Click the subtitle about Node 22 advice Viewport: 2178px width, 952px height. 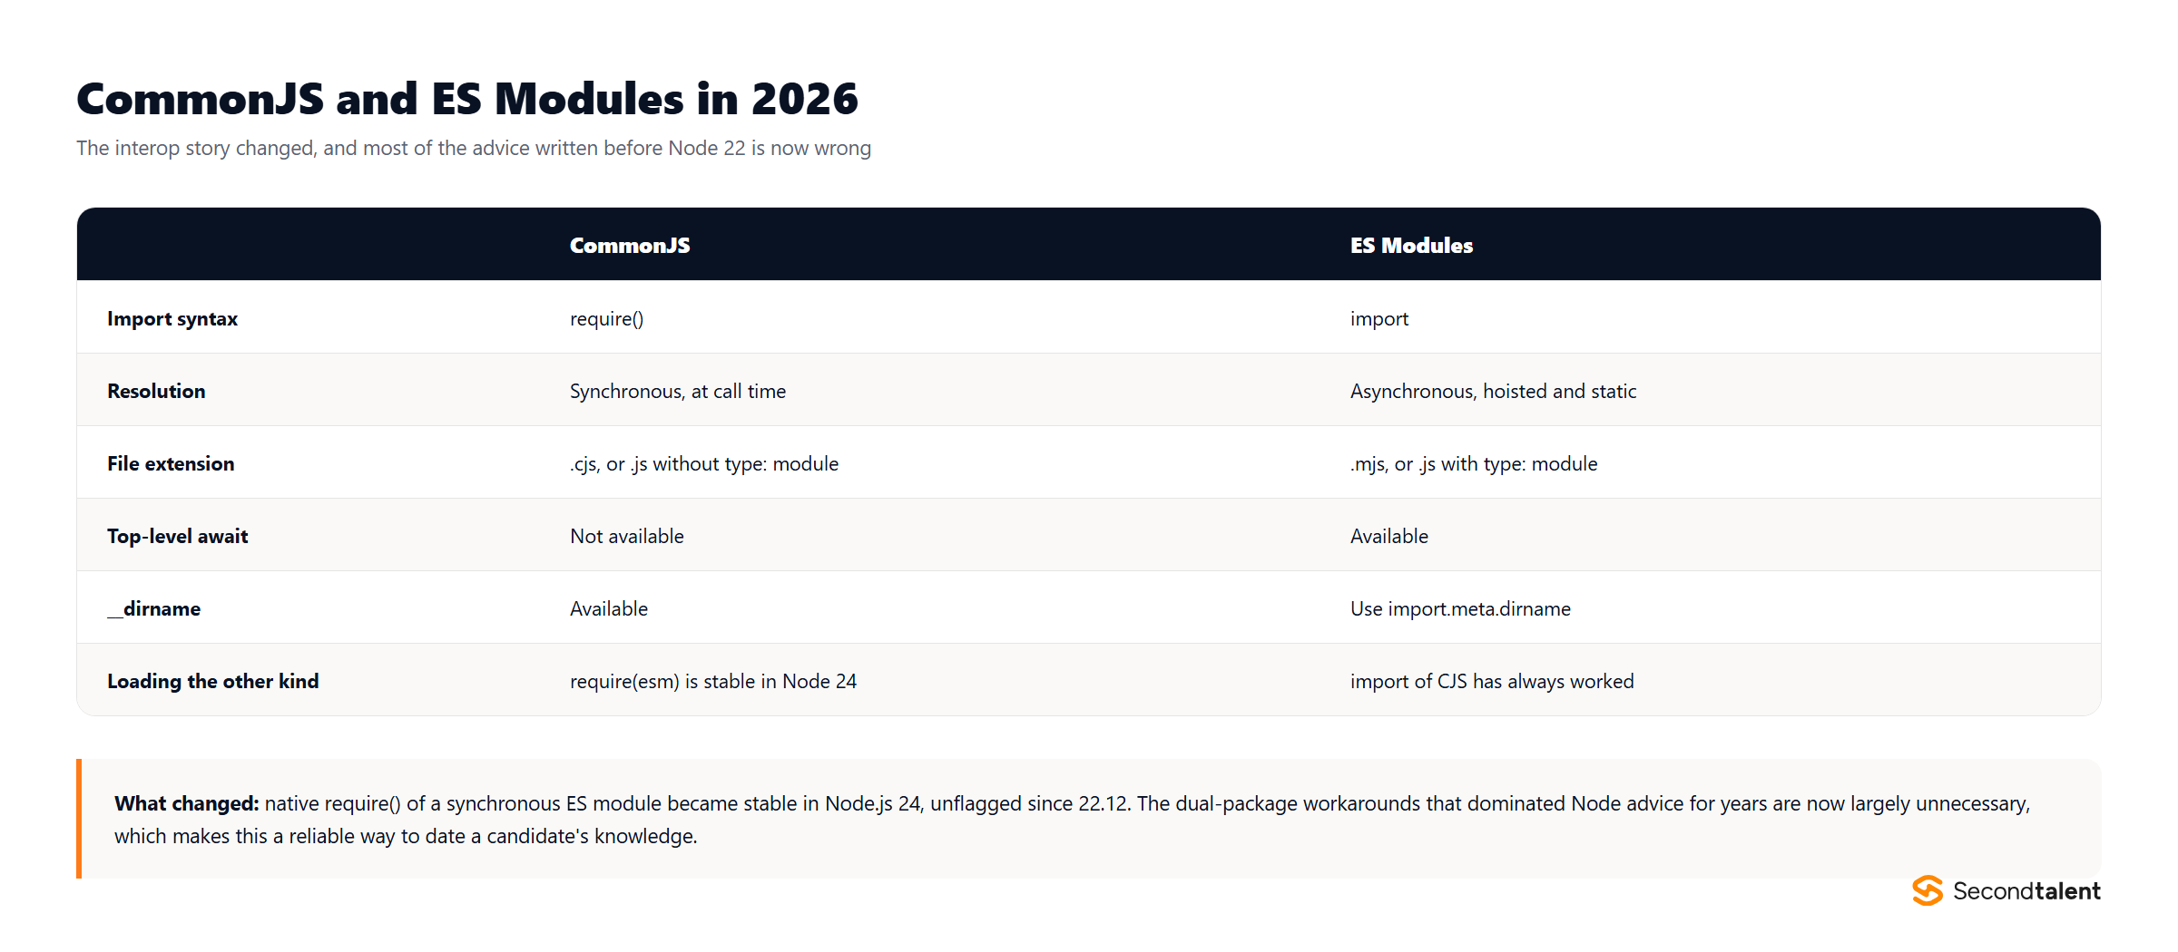[x=473, y=148]
